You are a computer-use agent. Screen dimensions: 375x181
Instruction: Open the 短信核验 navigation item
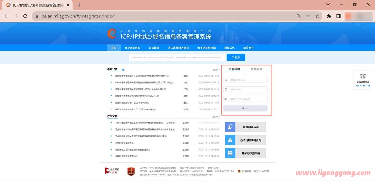tap(154, 48)
